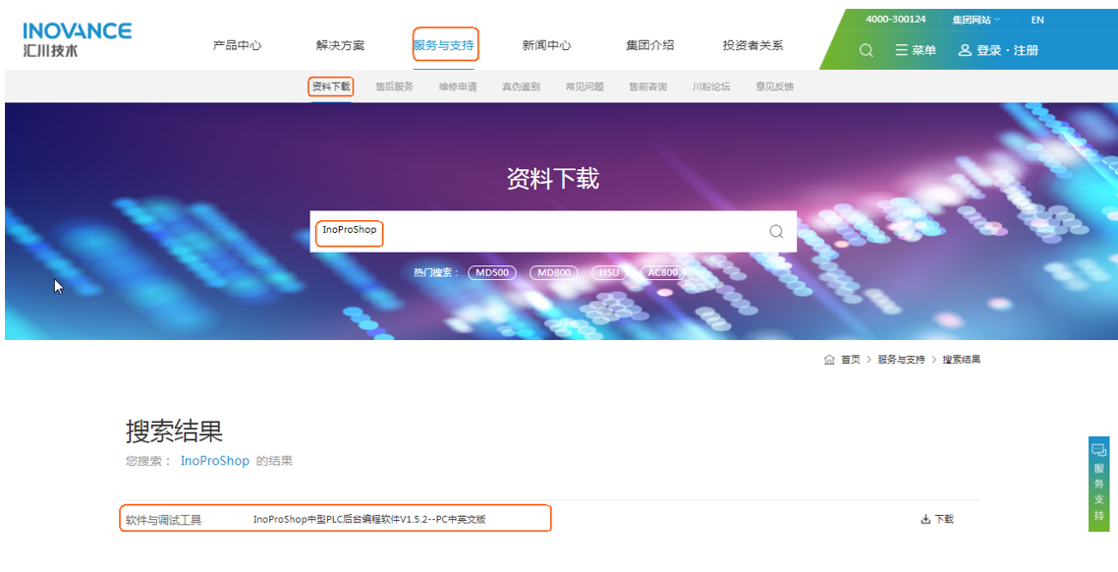
Task: Click the download icon beside 下载
Action: pyautogui.click(x=925, y=519)
